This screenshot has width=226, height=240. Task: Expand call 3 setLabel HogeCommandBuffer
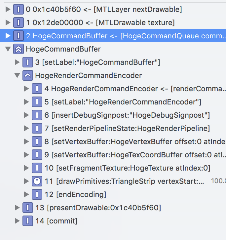point(17,62)
